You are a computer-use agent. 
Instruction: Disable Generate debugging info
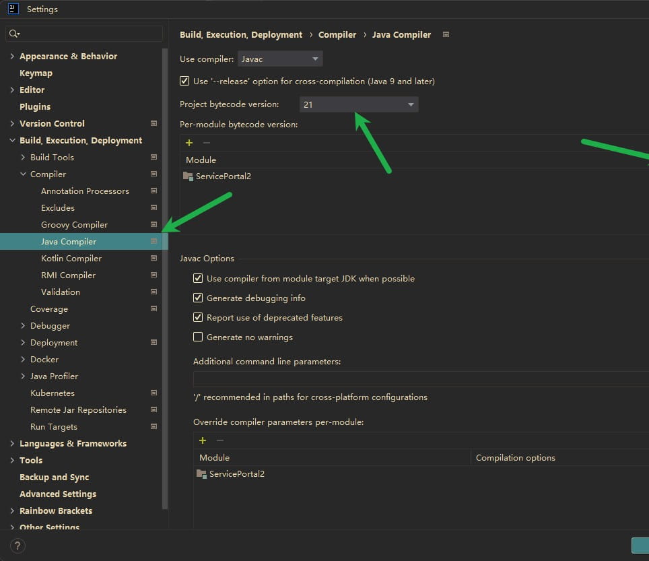click(198, 298)
